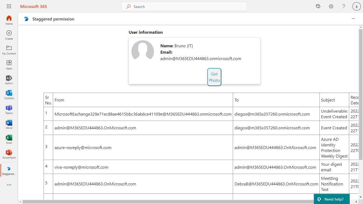
Task: Click the To column header
Action: [276, 100]
